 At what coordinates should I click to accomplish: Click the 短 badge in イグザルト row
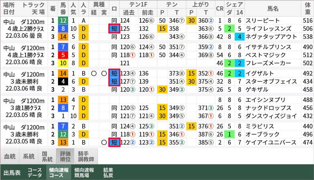click(114, 73)
